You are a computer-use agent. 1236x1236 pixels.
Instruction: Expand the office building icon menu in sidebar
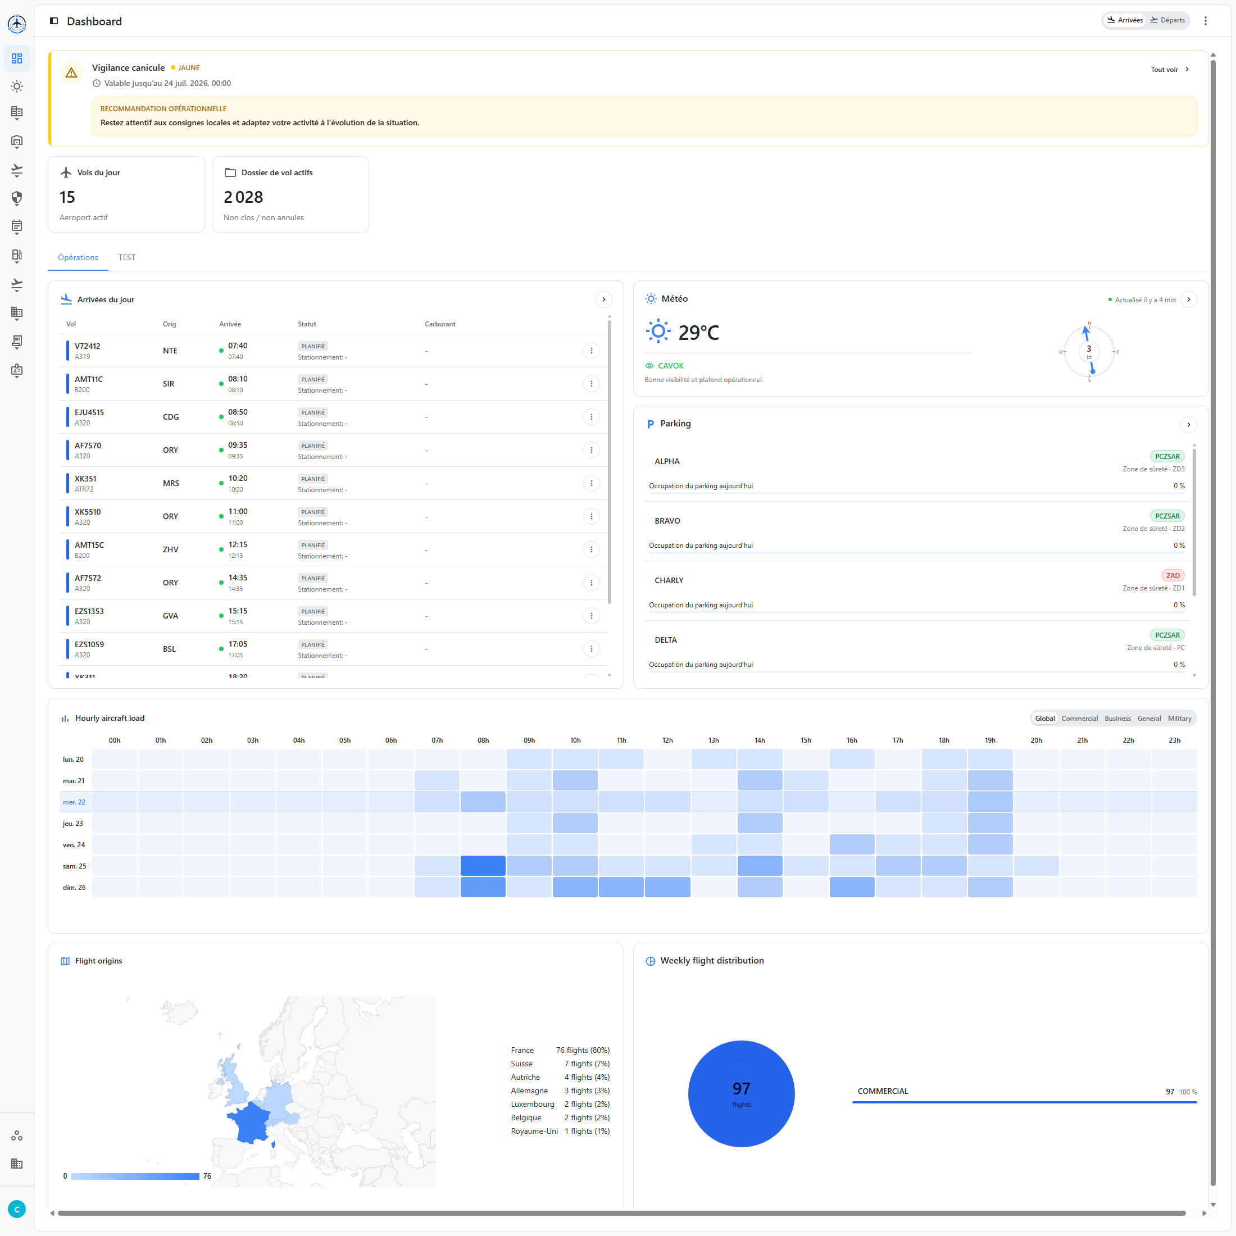[x=17, y=313]
